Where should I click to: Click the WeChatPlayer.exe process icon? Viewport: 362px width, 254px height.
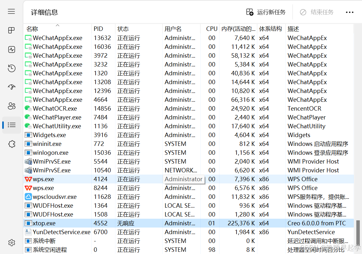point(28,117)
